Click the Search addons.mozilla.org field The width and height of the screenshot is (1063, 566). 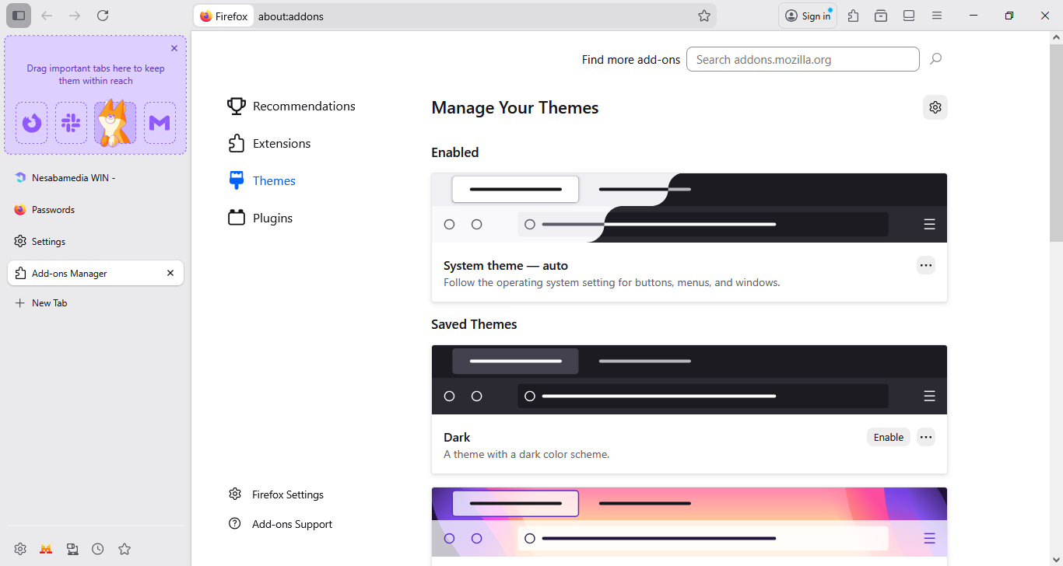tap(802, 59)
